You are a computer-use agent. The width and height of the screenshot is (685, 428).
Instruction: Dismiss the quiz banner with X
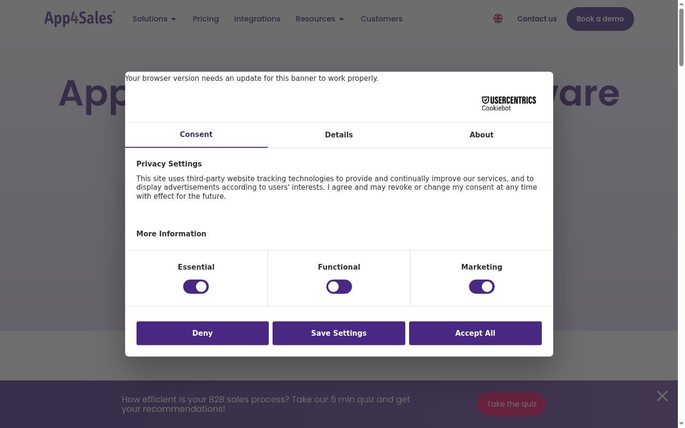[662, 396]
